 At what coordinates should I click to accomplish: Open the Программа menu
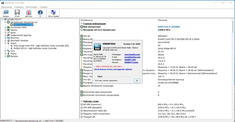tap(6, 7)
